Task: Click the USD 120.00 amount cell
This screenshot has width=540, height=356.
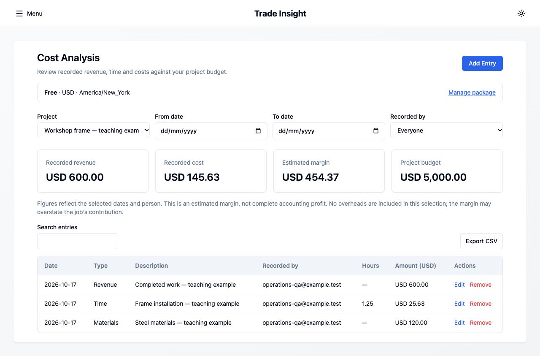Action: (x=411, y=323)
